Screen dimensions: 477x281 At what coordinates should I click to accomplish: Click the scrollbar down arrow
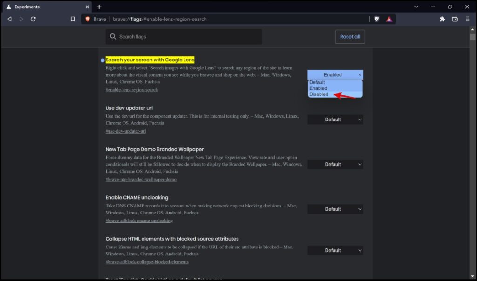[x=472, y=276]
